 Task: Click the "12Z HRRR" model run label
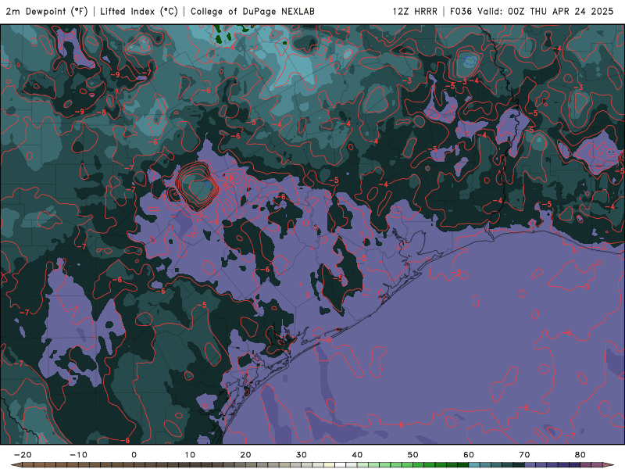pyautogui.click(x=415, y=12)
